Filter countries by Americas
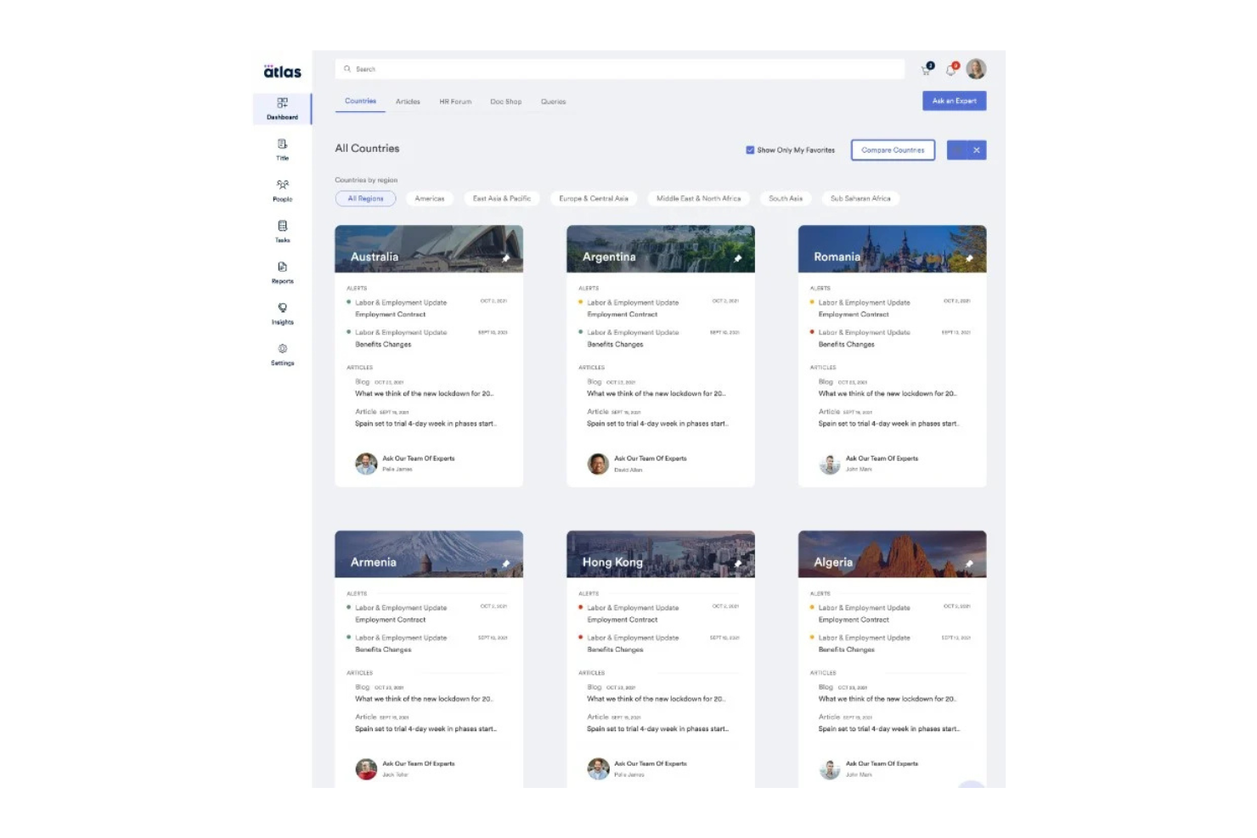The height and width of the screenshot is (838, 1257). (430, 199)
